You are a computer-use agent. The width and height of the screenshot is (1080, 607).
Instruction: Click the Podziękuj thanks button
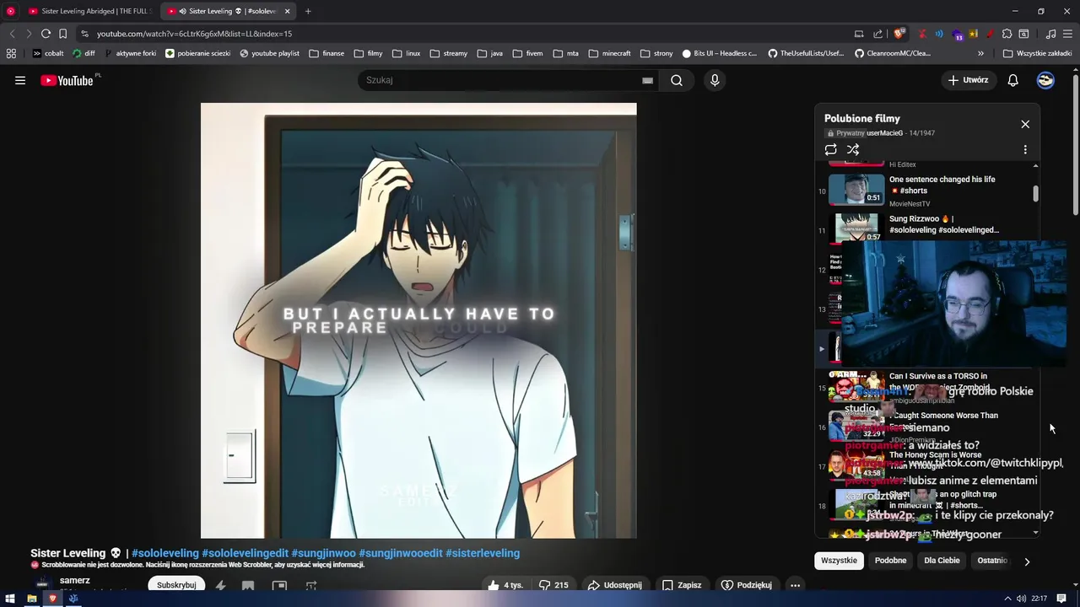tap(746, 585)
